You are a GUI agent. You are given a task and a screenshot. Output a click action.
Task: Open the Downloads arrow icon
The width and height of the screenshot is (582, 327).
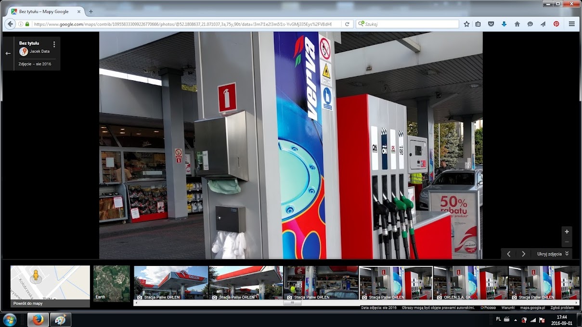(504, 24)
